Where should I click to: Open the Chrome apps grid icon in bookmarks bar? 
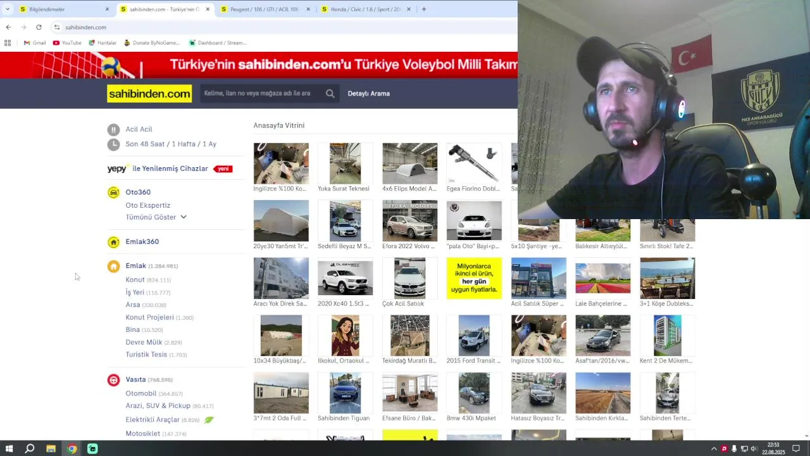pos(8,43)
